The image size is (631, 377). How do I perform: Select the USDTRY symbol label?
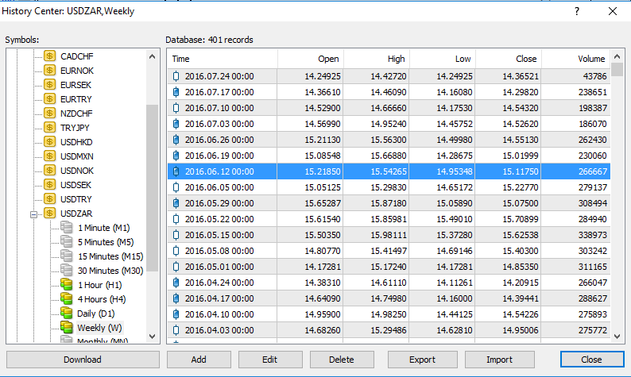[76, 199]
